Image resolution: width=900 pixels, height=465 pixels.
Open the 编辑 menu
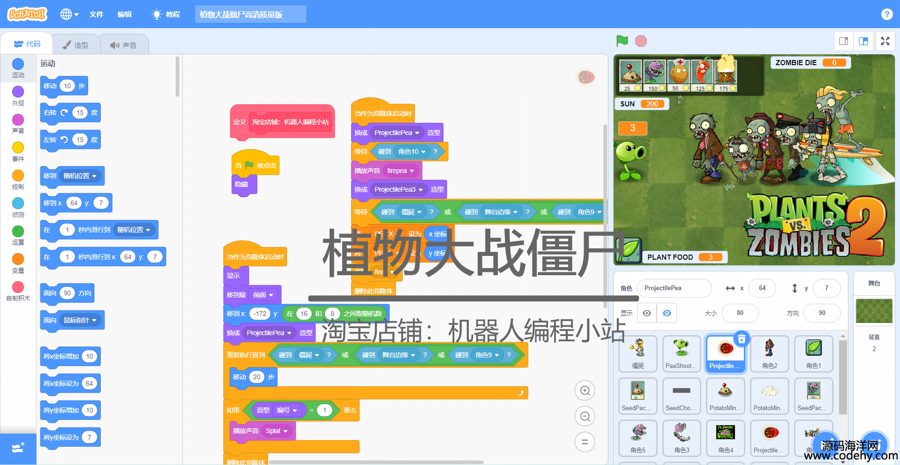pyautogui.click(x=124, y=15)
